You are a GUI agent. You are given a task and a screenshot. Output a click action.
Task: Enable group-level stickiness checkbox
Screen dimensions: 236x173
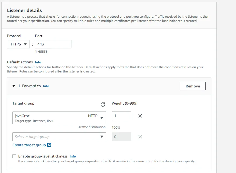click(14, 156)
